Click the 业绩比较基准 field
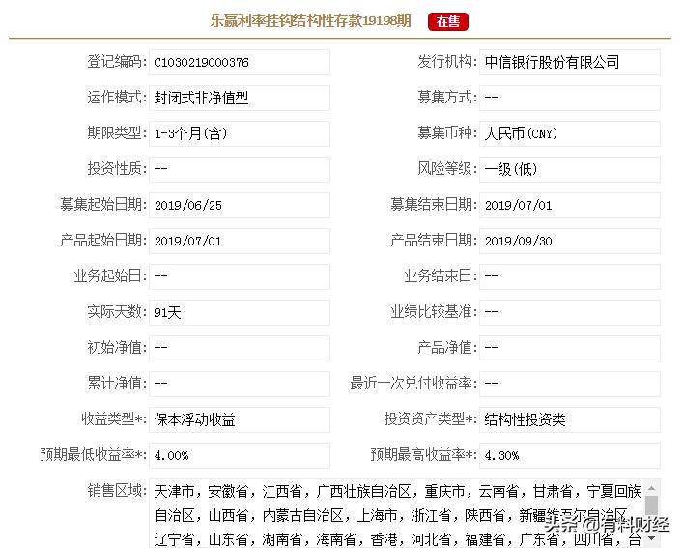This screenshot has width=684, height=548. [570, 312]
